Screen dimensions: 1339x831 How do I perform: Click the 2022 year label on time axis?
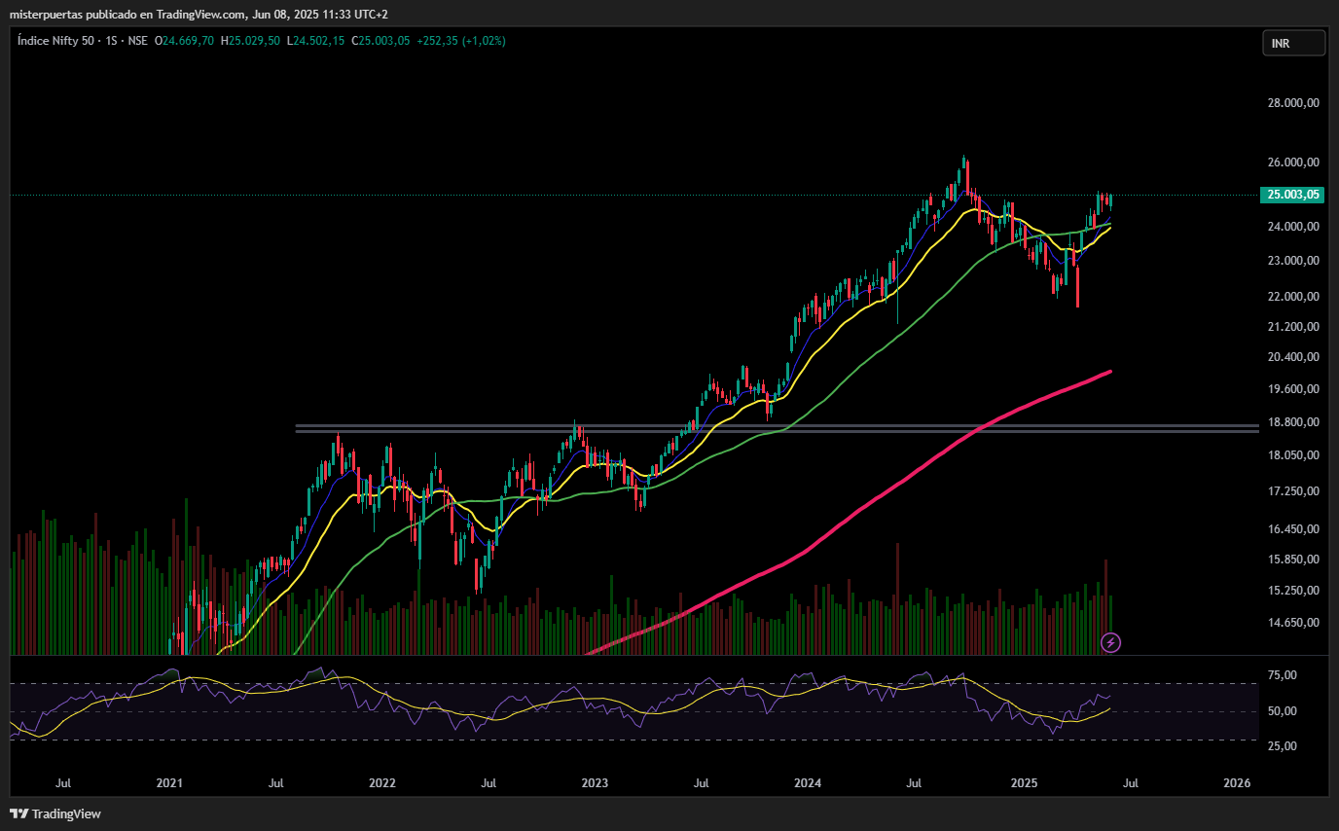pos(382,783)
